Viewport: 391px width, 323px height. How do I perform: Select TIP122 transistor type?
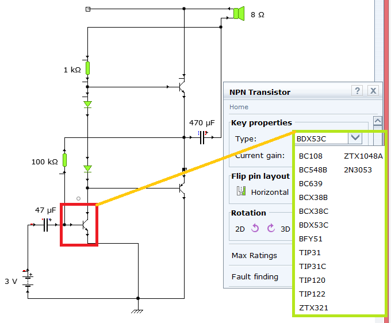[312, 294]
